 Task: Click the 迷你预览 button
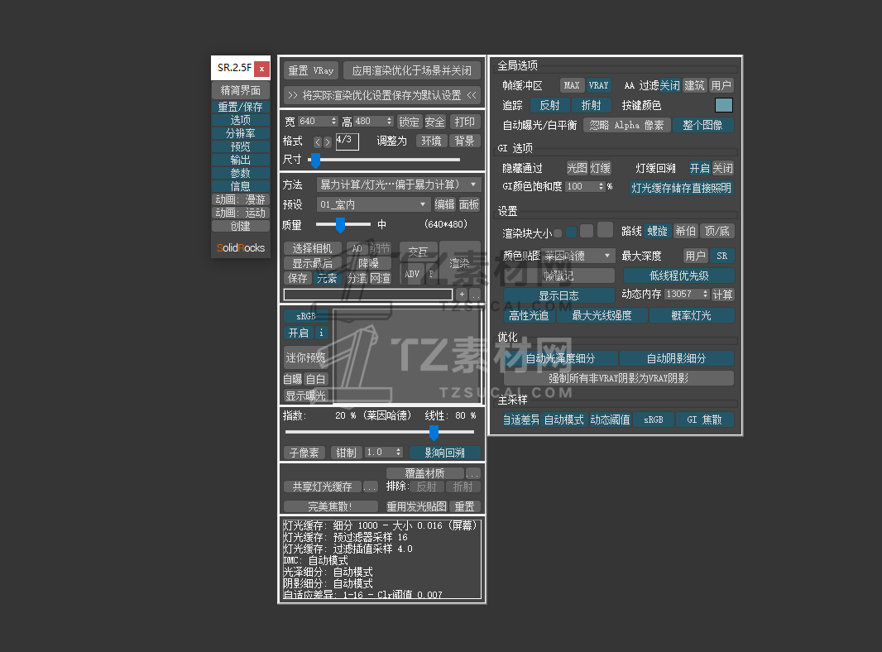(x=305, y=357)
